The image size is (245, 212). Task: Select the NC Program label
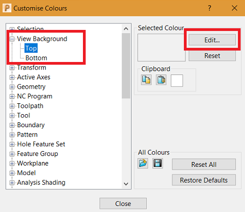(x=35, y=96)
